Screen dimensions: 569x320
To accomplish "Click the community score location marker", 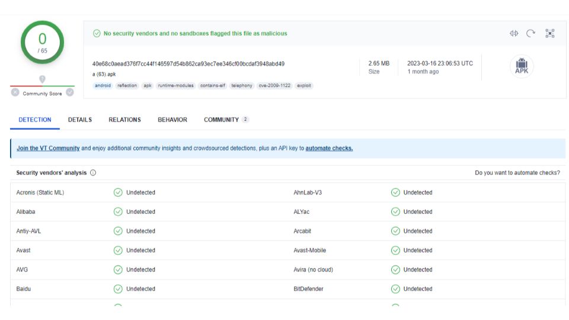I will 43,79.
